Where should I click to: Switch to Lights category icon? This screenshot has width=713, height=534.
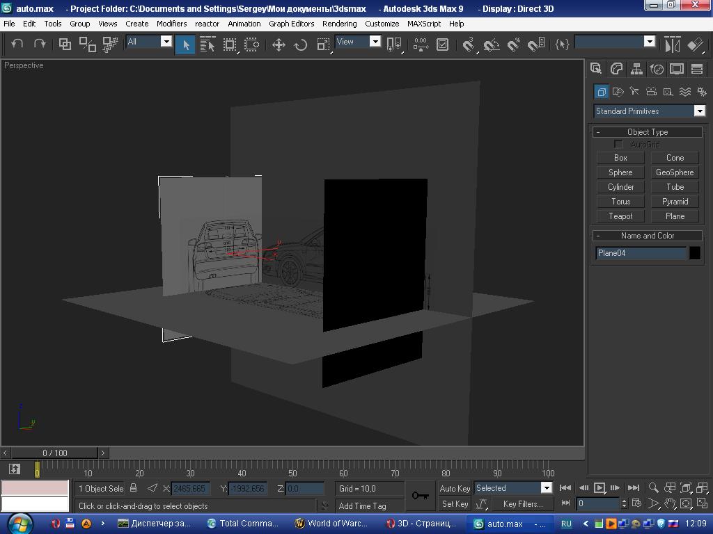coord(634,91)
